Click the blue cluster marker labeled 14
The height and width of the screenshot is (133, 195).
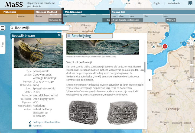click(x=193, y=35)
